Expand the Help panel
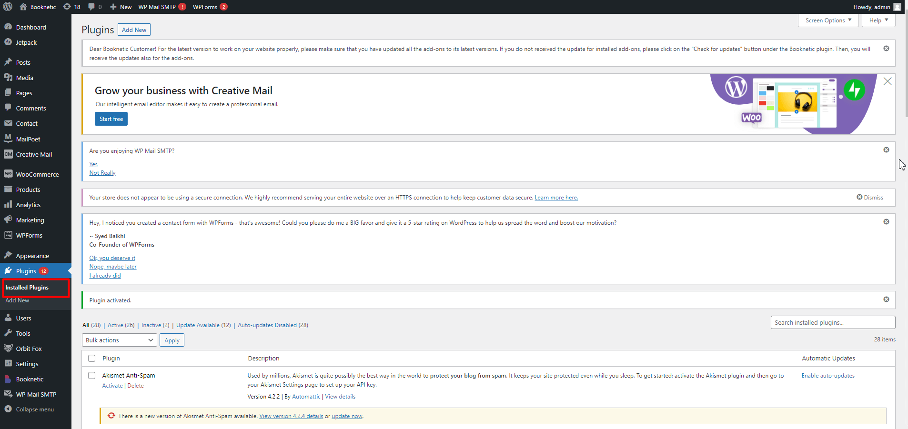The width and height of the screenshot is (908, 429). point(878,20)
